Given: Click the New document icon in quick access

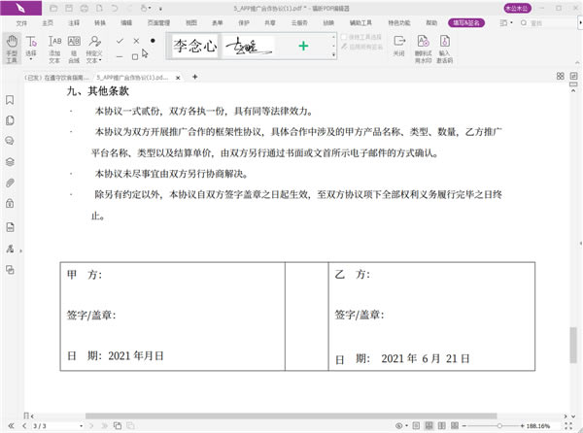Looking at the screenshot, I should click(99, 8).
